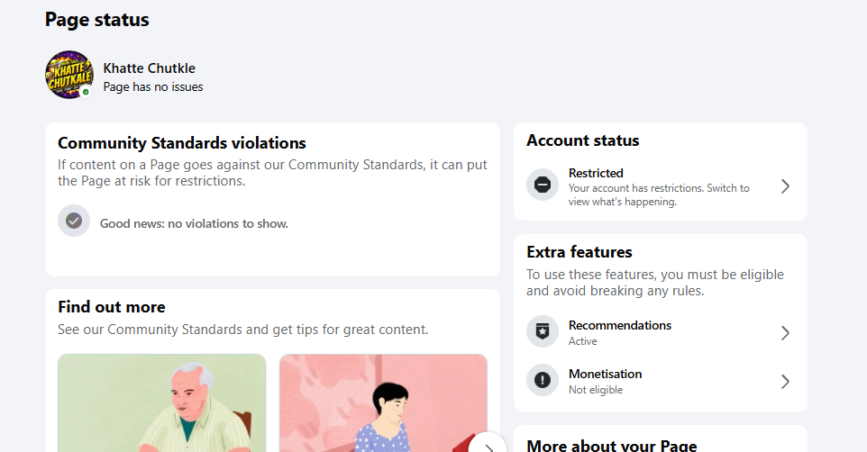Click the Find out more heading

click(x=112, y=307)
